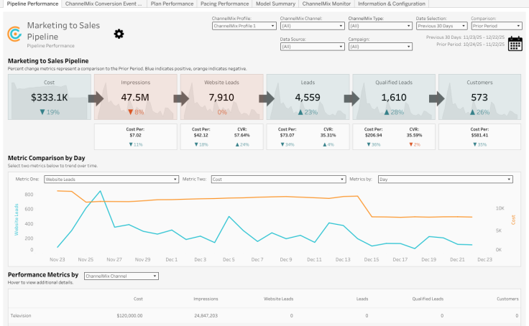The width and height of the screenshot is (529, 326).
Task: Switch to the Plan Performance tab
Action: pos(171,4)
